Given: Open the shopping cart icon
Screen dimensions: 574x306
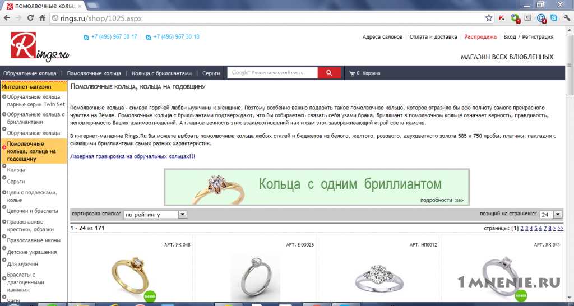Looking at the screenshot, I should [x=352, y=73].
